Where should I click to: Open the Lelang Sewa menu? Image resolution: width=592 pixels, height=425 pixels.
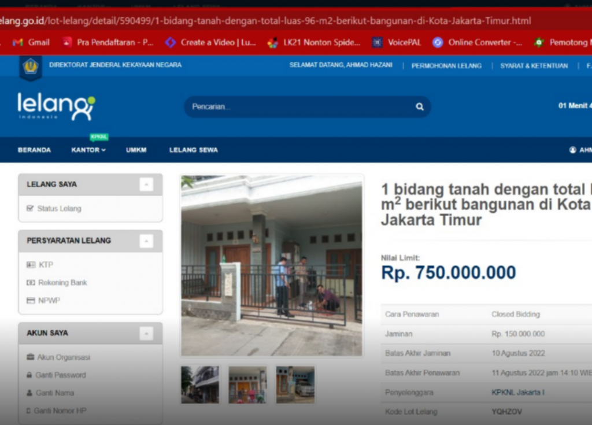pos(194,150)
